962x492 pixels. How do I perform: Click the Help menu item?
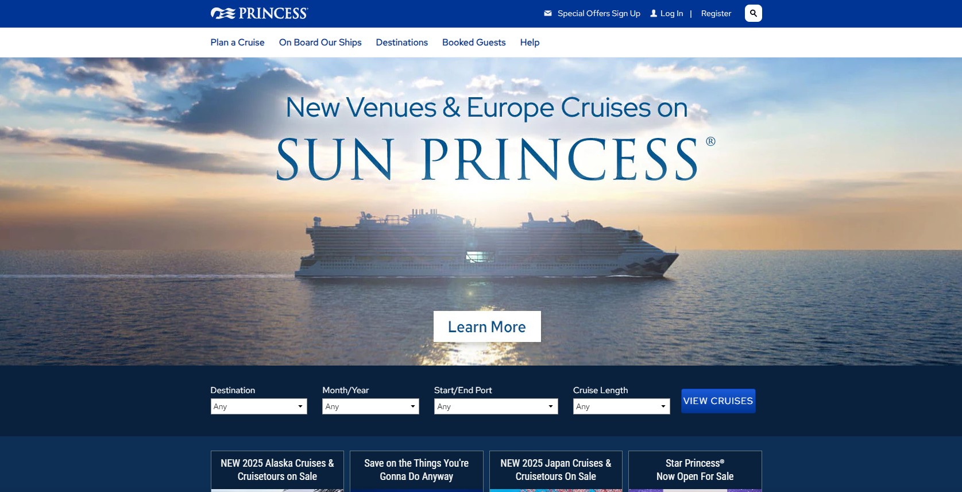tap(530, 43)
